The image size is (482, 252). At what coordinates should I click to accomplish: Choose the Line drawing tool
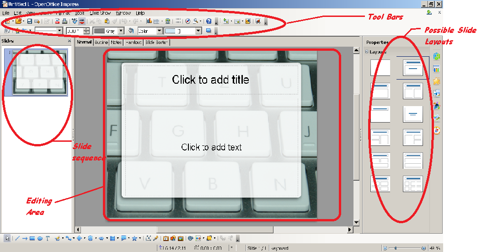tap(17, 238)
